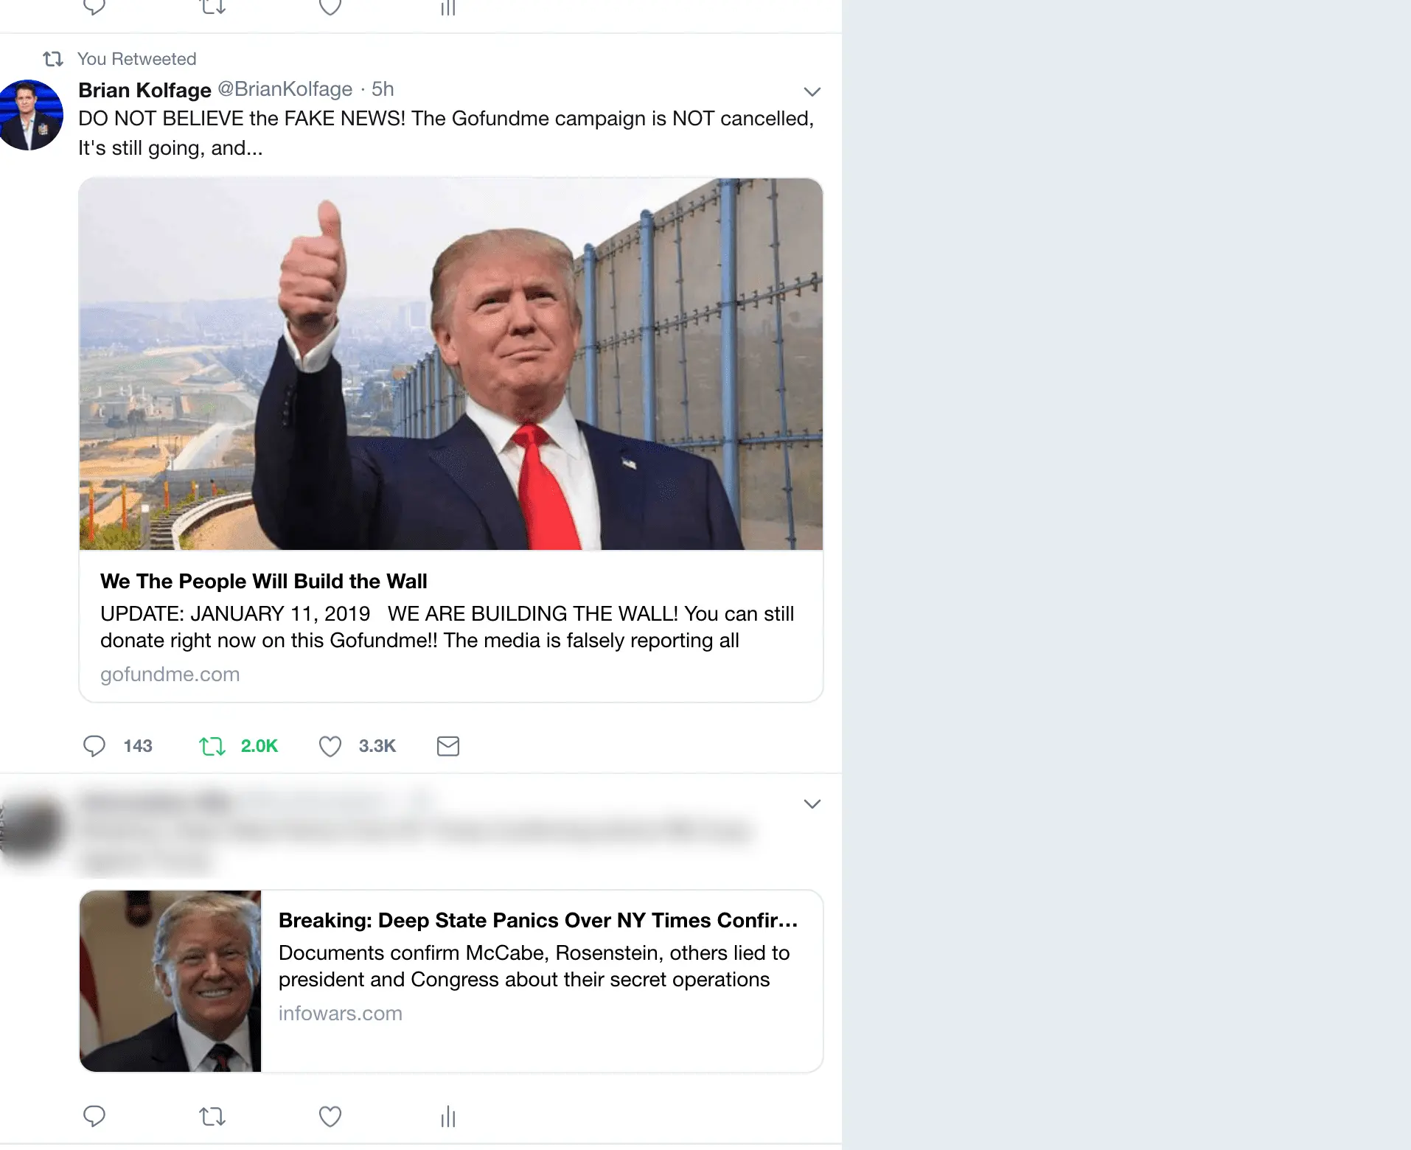1411x1150 pixels.
Task: Visit the gofundme.com card domain
Action: point(170,675)
